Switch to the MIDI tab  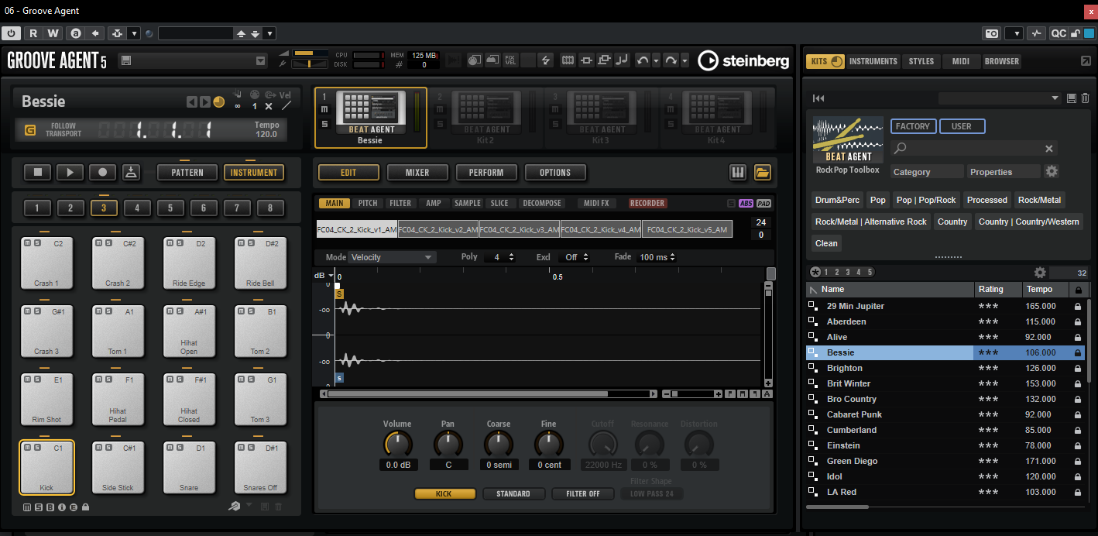(961, 61)
